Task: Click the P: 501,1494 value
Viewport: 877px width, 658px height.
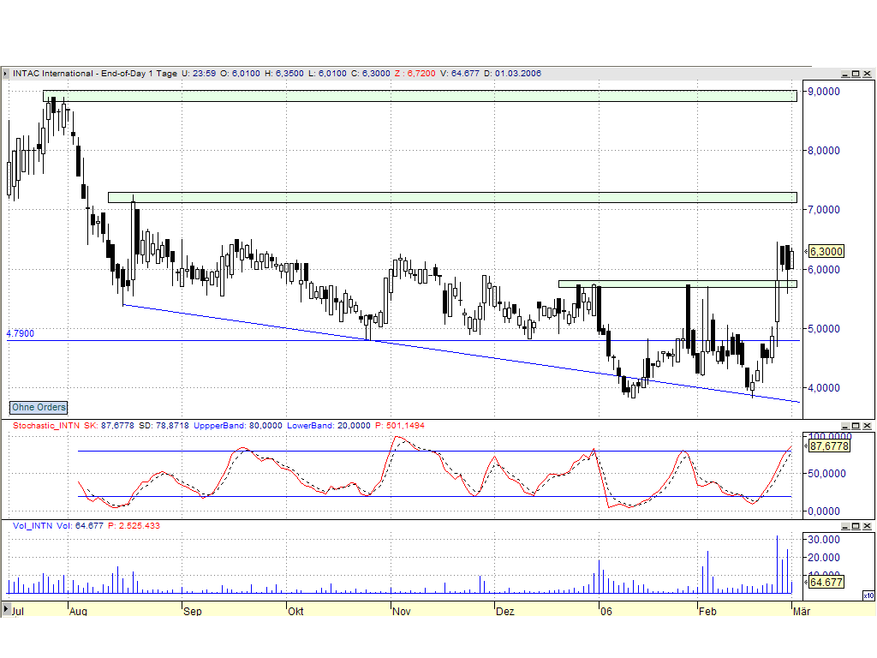Action: pos(399,425)
